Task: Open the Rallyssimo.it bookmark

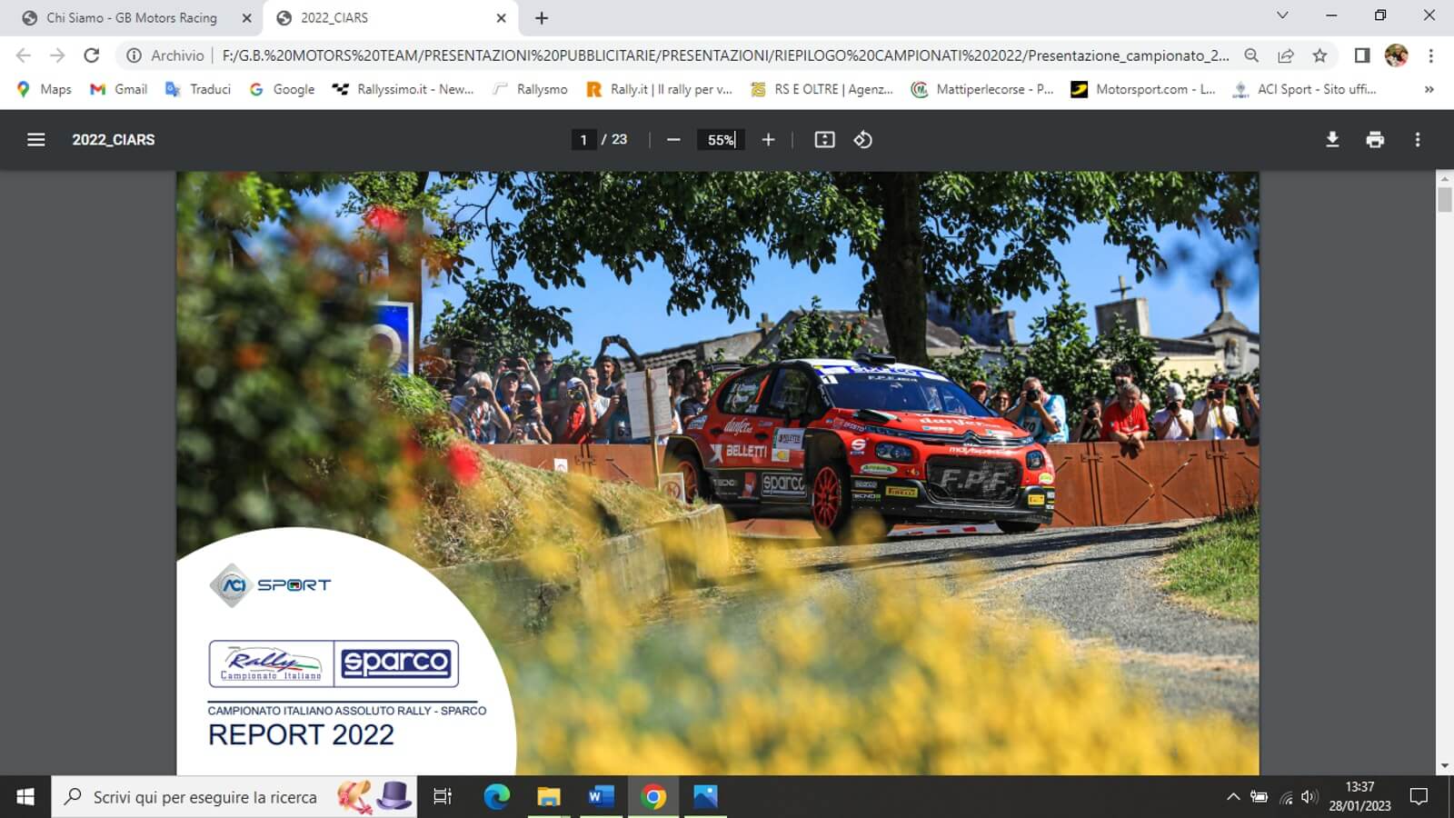Action: [x=403, y=89]
